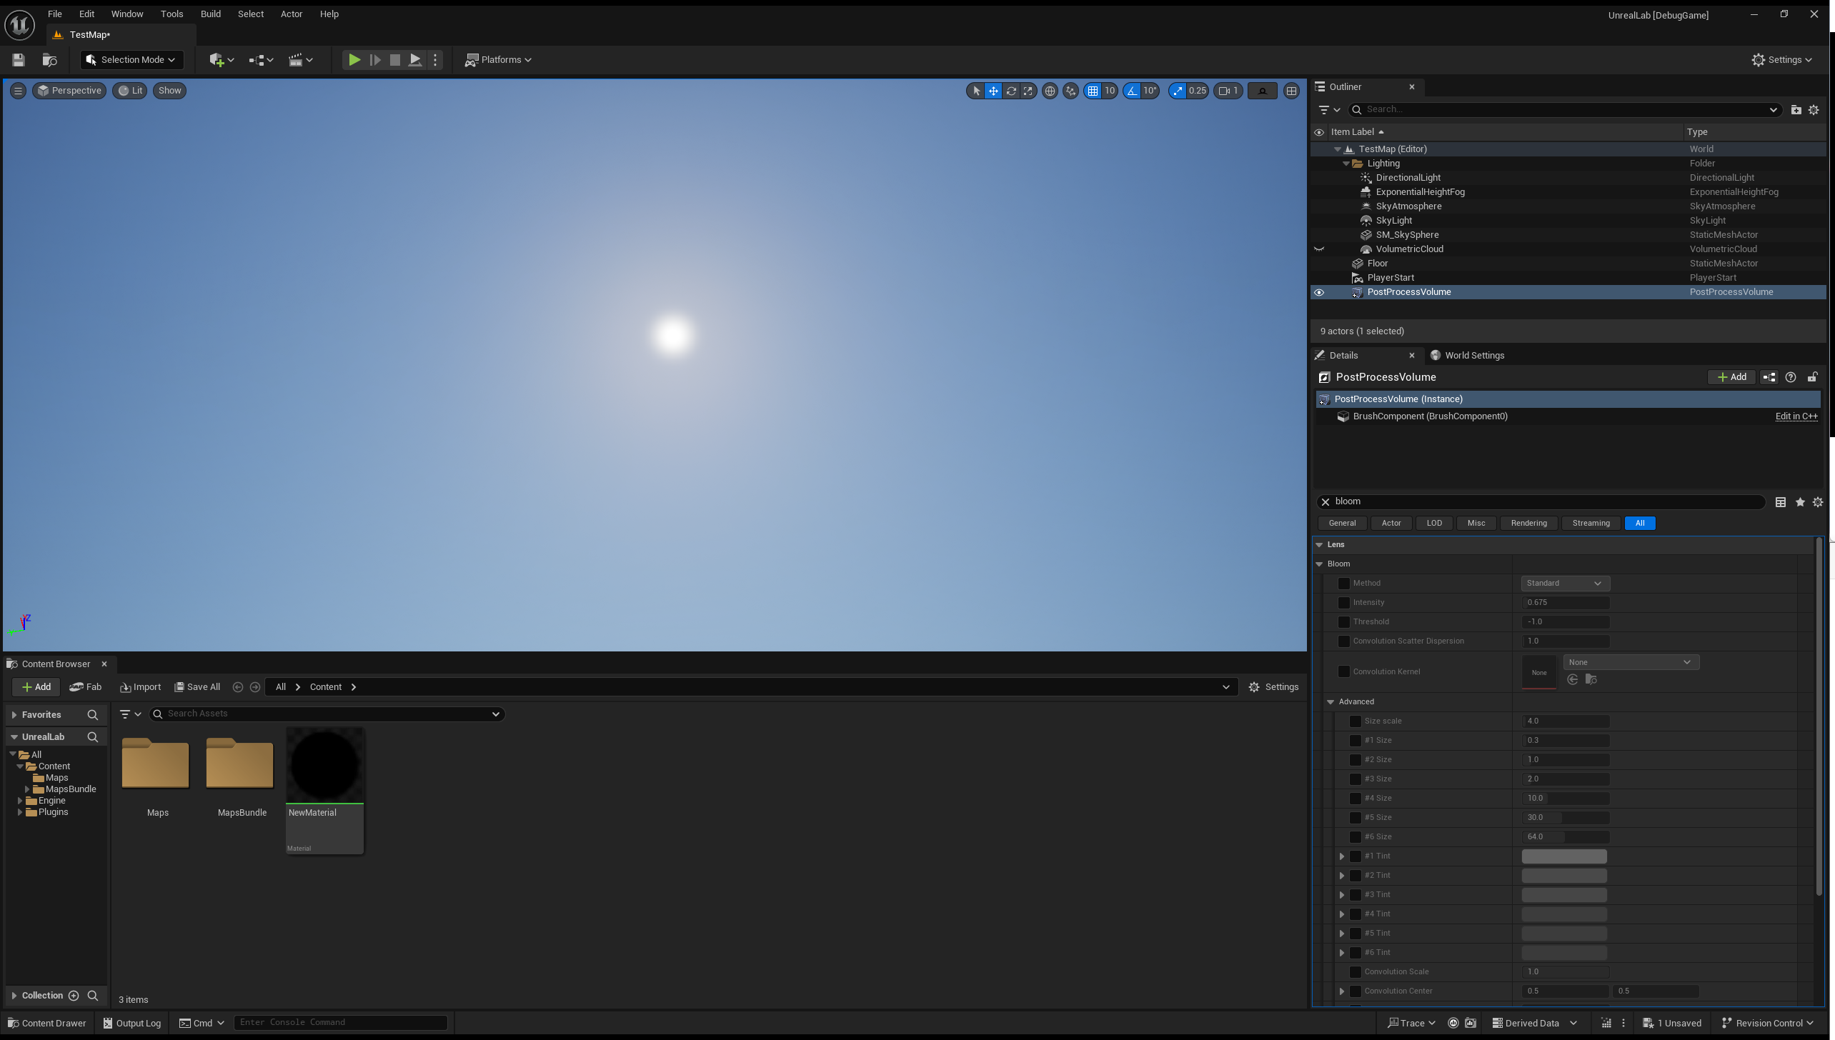Viewport: 1835px width, 1040px height.
Task: Open the NewMaterial asset thumbnail
Action: pyautogui.click(x=324, y=764)
